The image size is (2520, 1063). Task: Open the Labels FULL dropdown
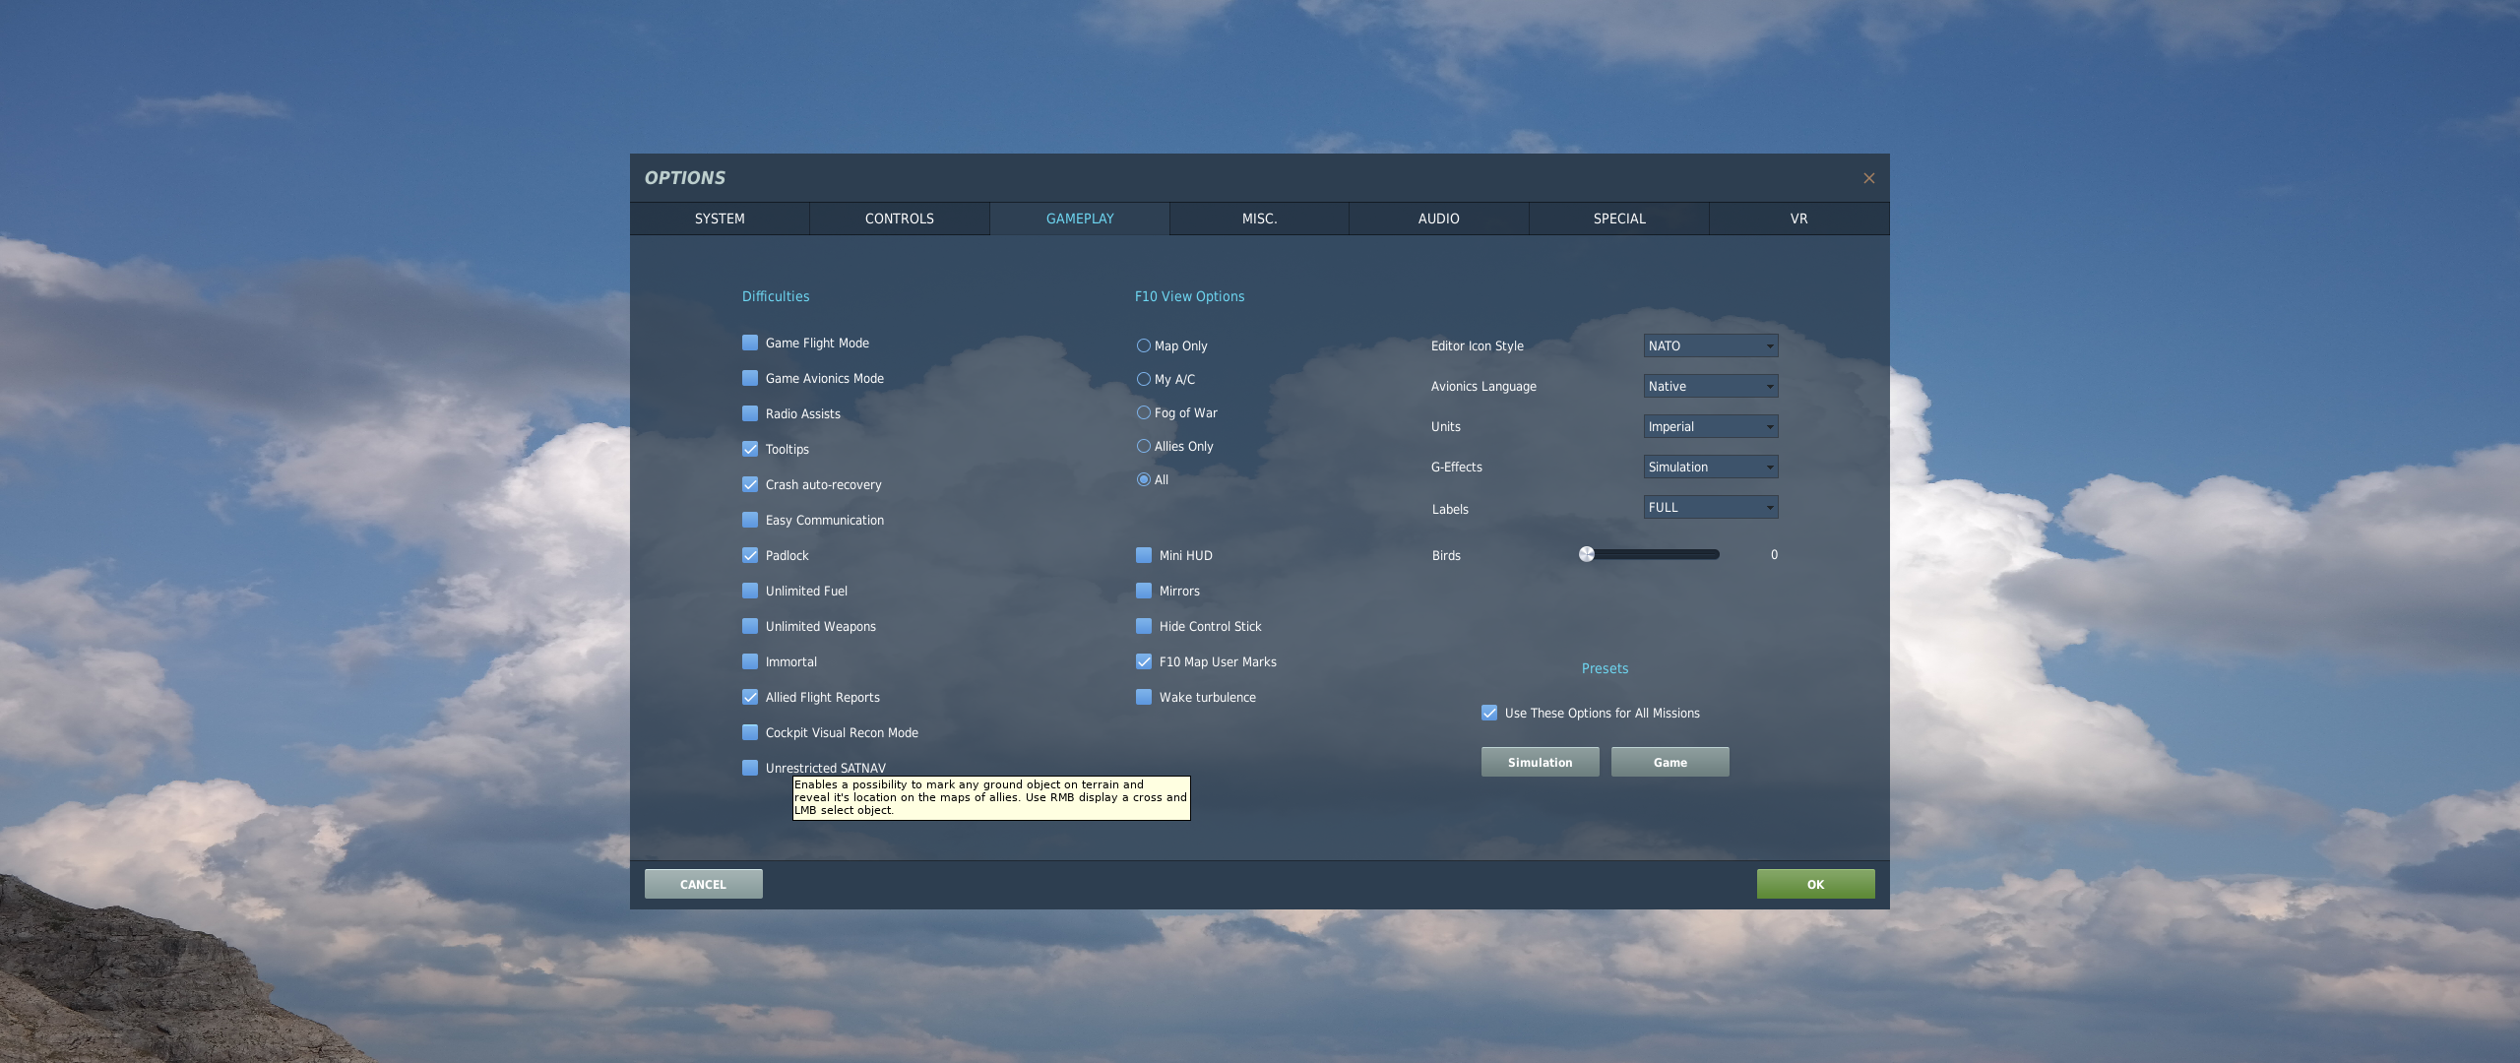click(1711, 507)
